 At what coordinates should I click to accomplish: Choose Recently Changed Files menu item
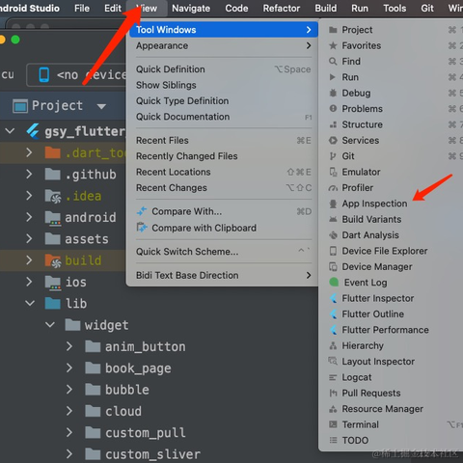[224, 156]
